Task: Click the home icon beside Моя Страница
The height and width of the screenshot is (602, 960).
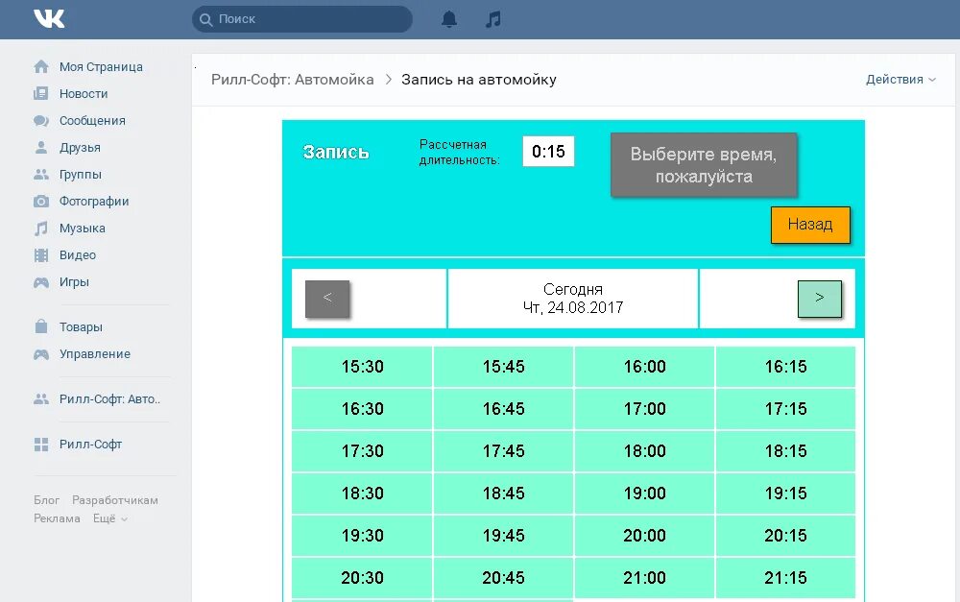Action: click(x=41, y=67)
